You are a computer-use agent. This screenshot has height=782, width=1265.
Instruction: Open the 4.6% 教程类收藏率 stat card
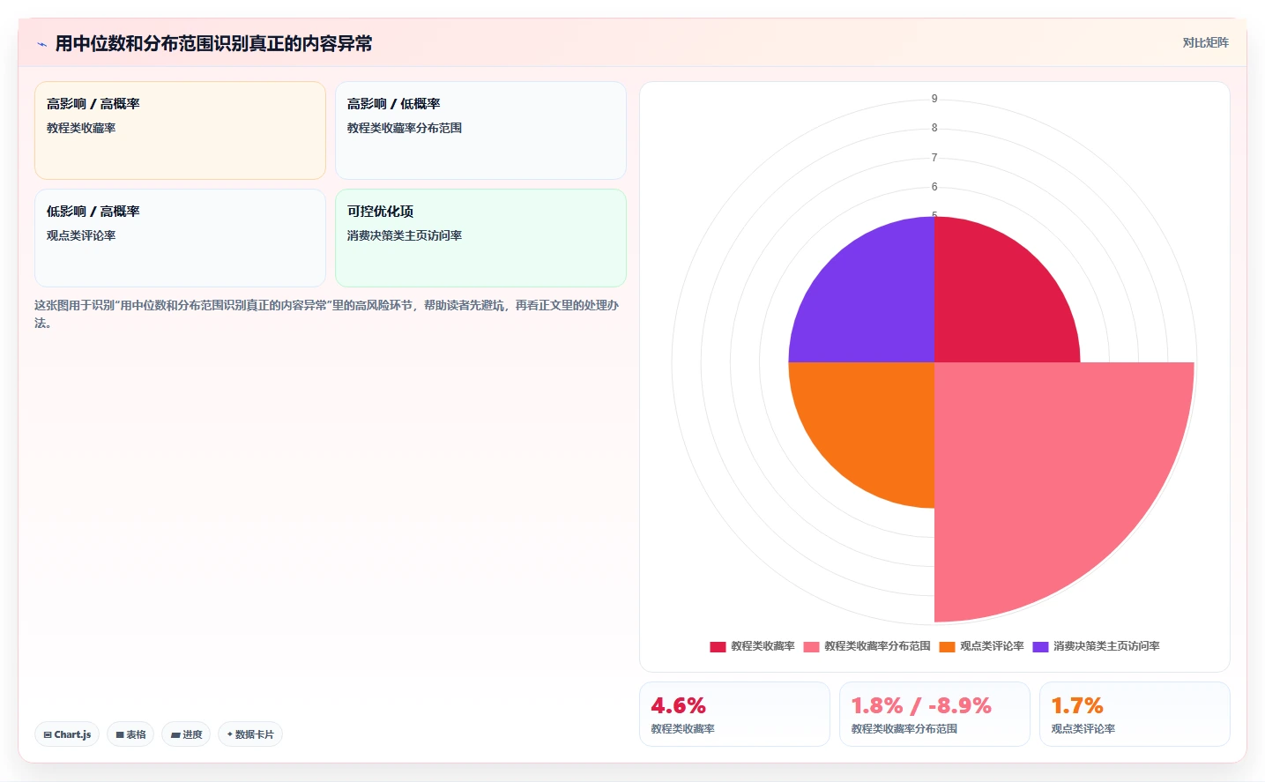[x=734, y=714]
